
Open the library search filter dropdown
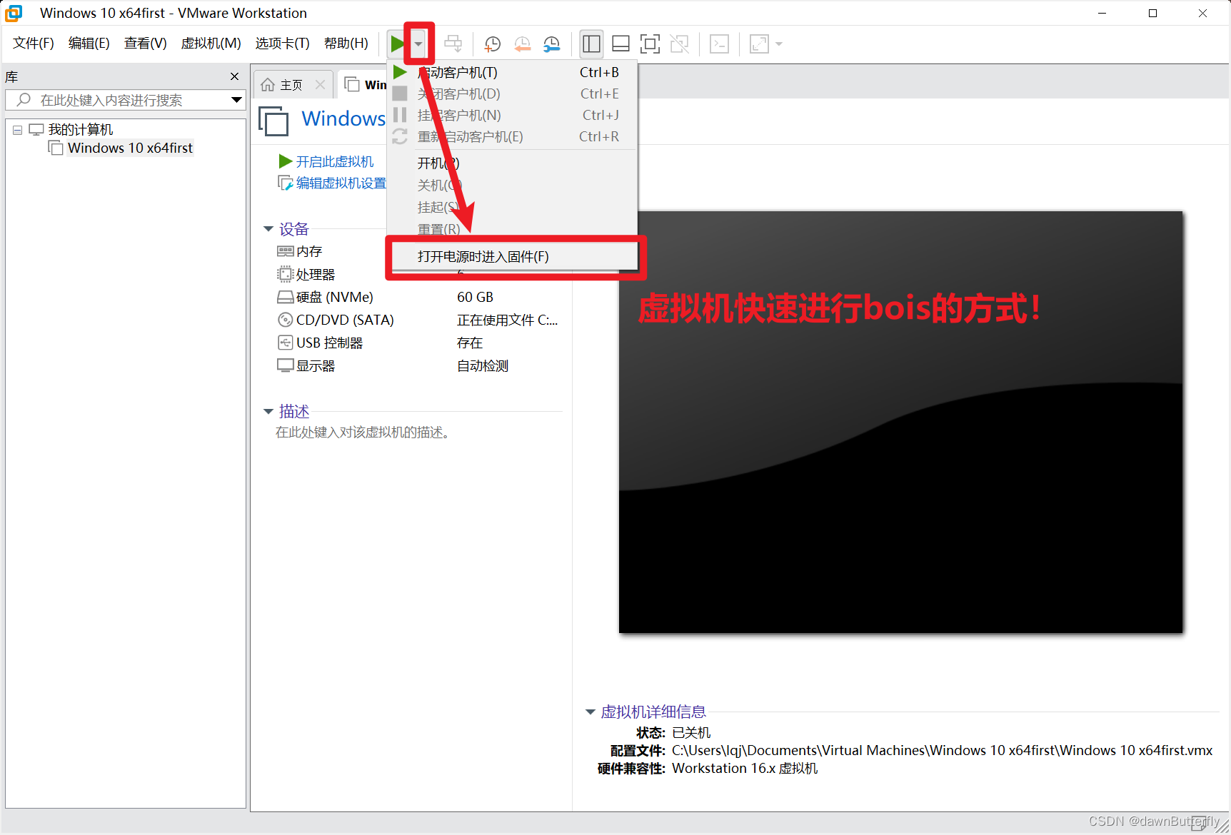coord(236,100)
